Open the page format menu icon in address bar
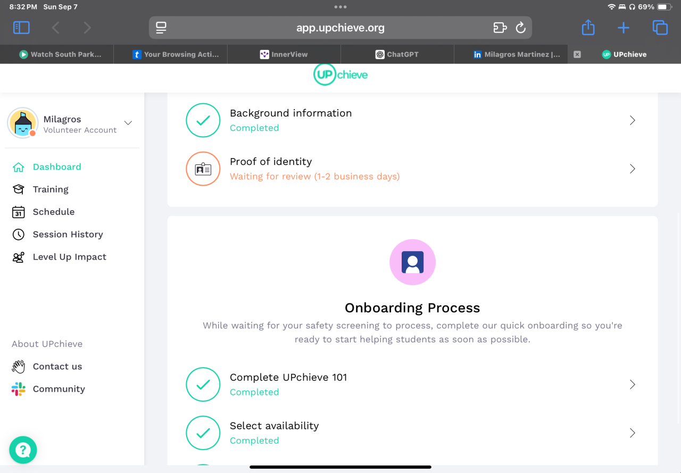The image size is (681, 473). 161,28
